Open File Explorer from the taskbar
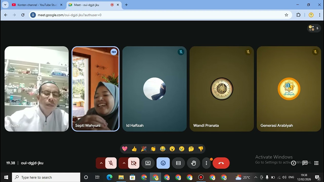The height and width of the screenshot is (182, 324). pos(121,177)
